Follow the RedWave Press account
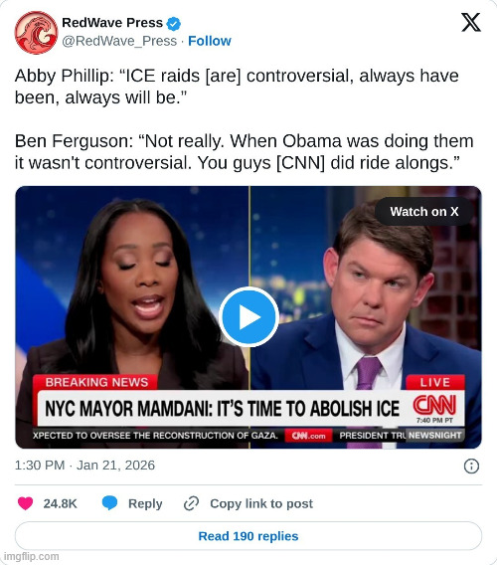The height and width of the screenshot is (565, 497). (210, 41)
